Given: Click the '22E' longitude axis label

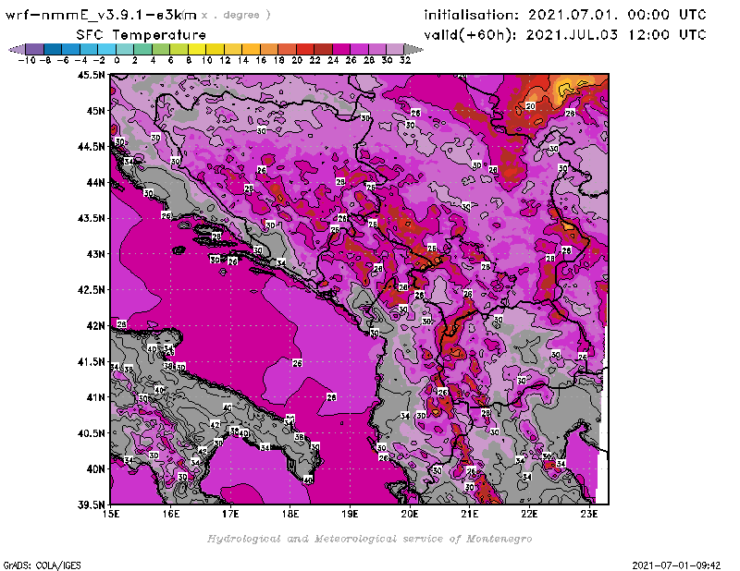Looking at the screenshot, I should (x=529, y=514).
